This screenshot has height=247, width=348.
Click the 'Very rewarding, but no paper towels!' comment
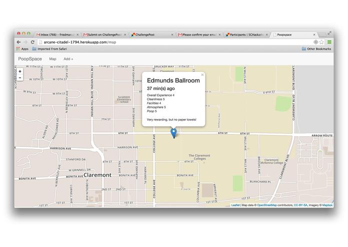172,119
